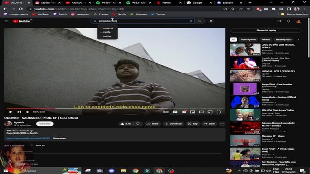
Task: Reload the page in Chrome
Action: pos(21,9)
